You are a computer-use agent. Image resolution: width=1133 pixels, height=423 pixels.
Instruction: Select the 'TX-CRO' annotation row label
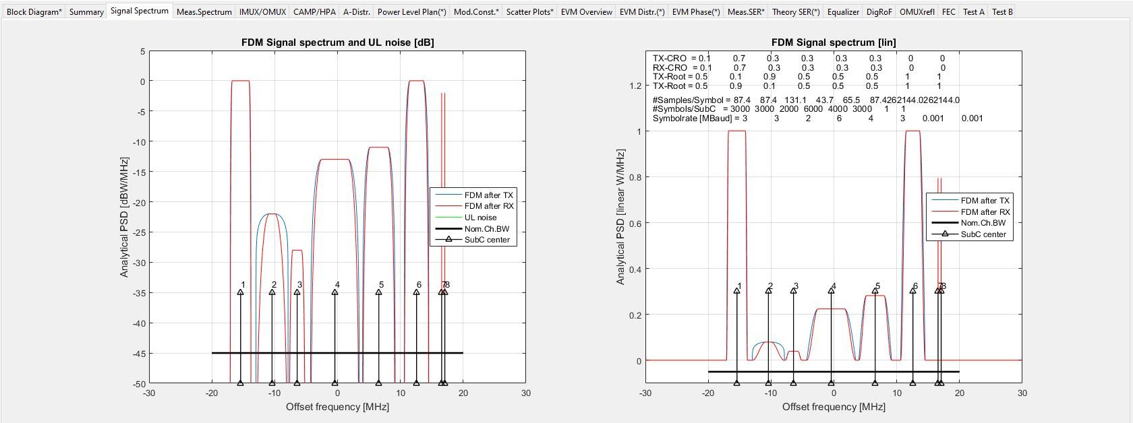(670, 59)
